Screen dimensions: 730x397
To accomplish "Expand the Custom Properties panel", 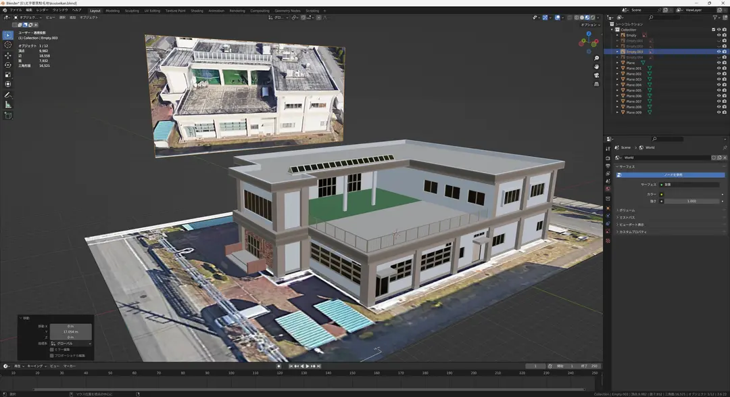I will click(x=632, y=231).
